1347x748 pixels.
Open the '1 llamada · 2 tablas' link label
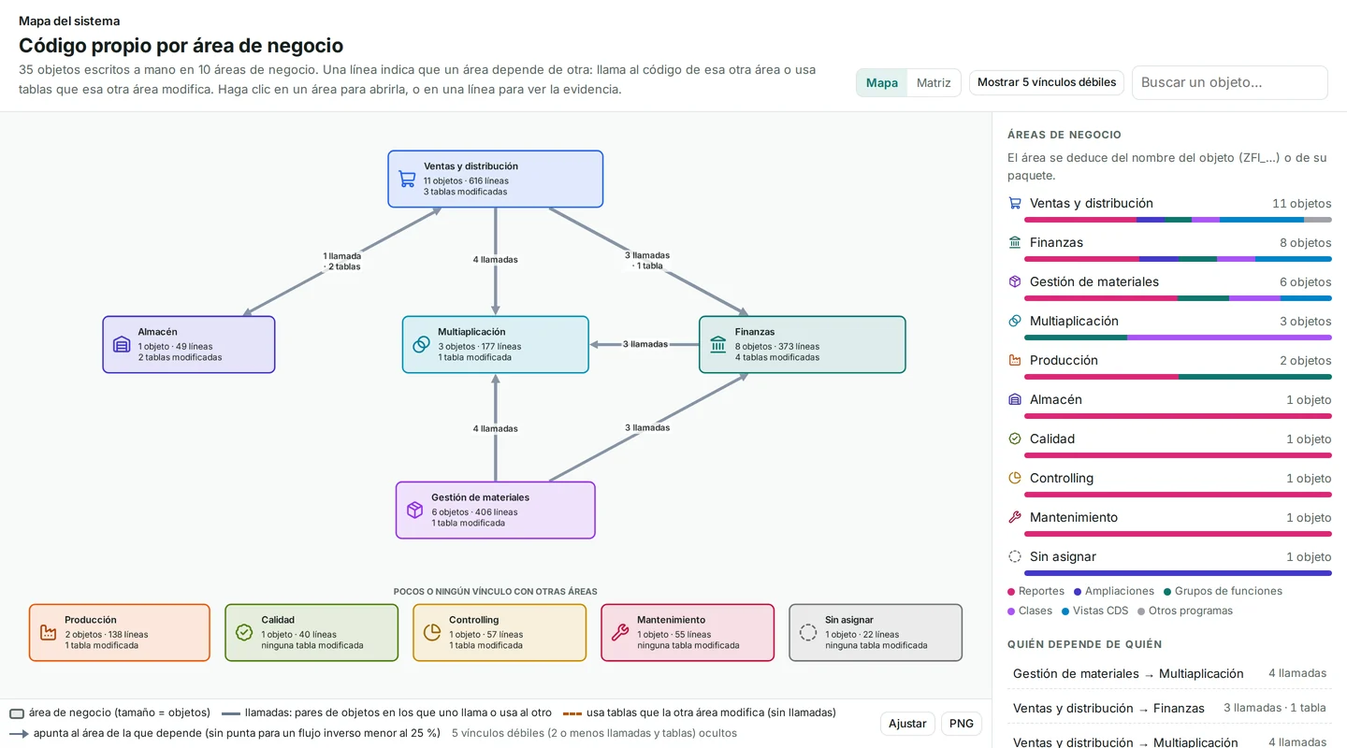(341, 261)
